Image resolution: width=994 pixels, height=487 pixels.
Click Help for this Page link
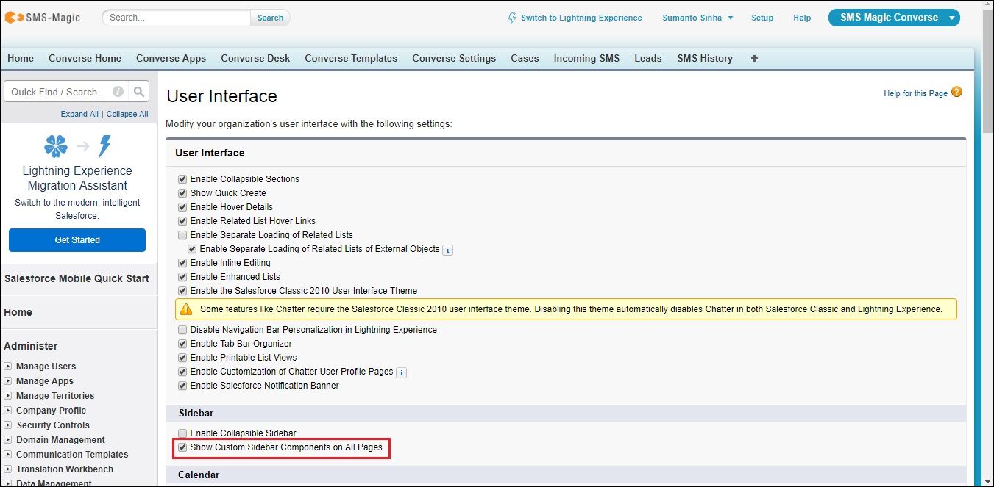[915, 93]
